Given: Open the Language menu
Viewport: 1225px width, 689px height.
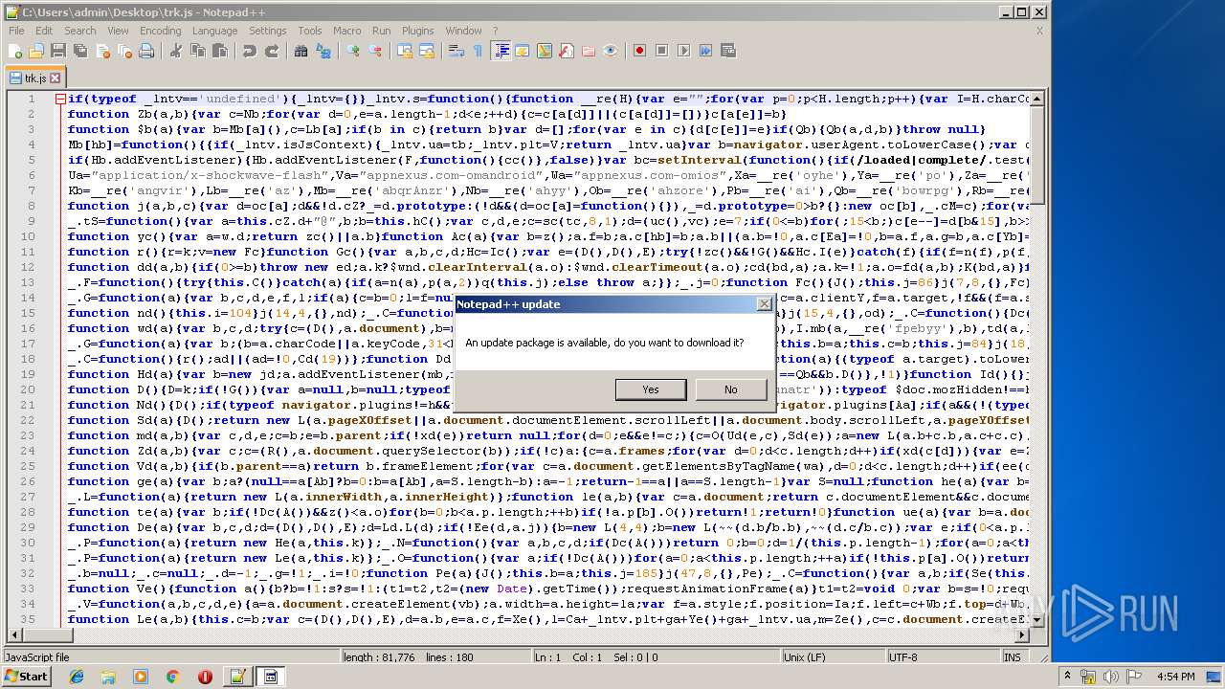Looking at the screenshot, I should click(215, 31).
